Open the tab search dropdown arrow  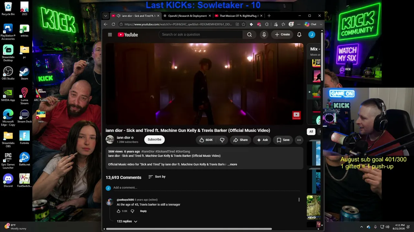pos(105,16)
